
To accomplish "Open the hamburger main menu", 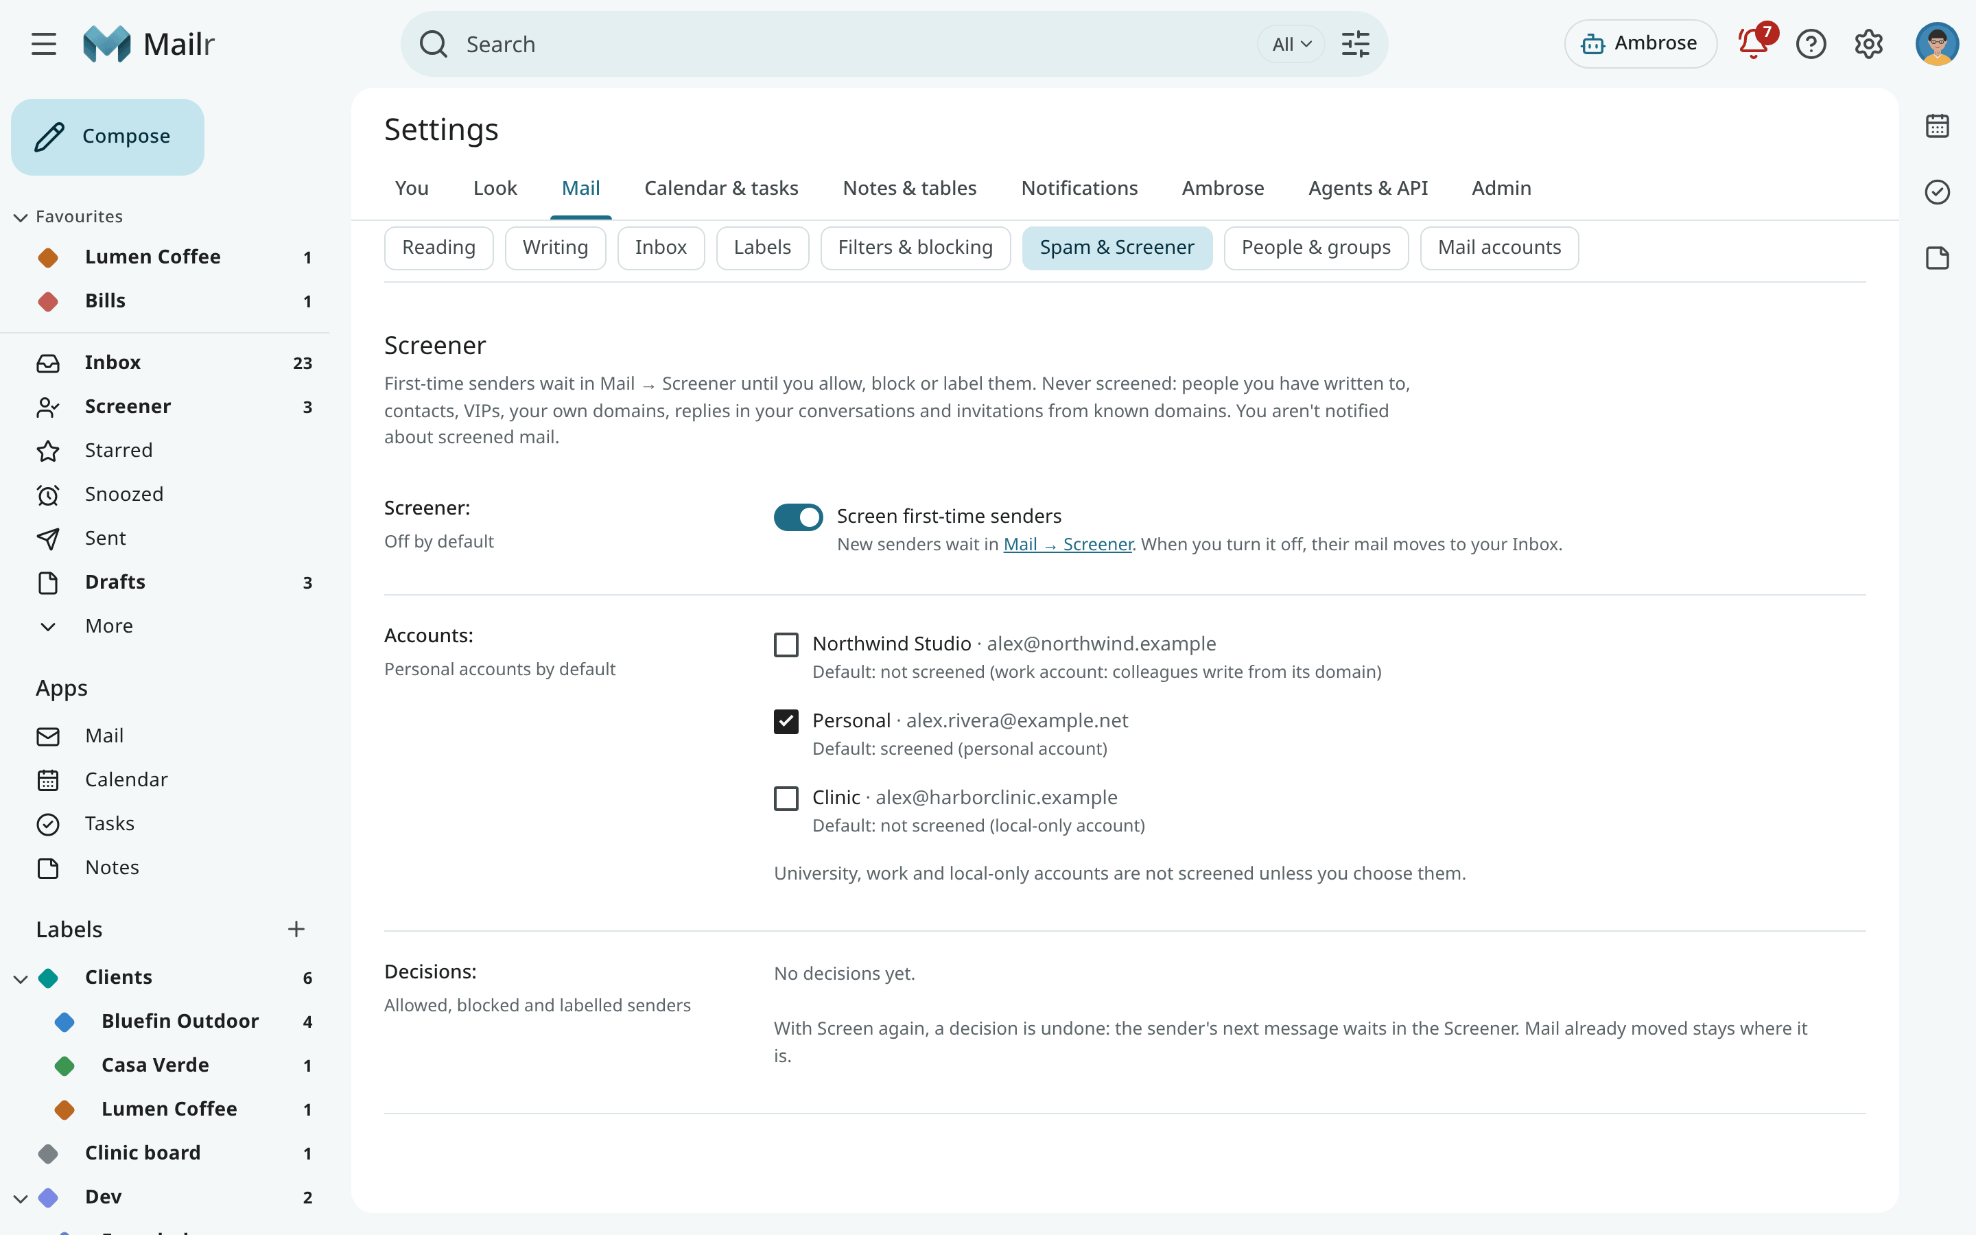I will [44, 44].
